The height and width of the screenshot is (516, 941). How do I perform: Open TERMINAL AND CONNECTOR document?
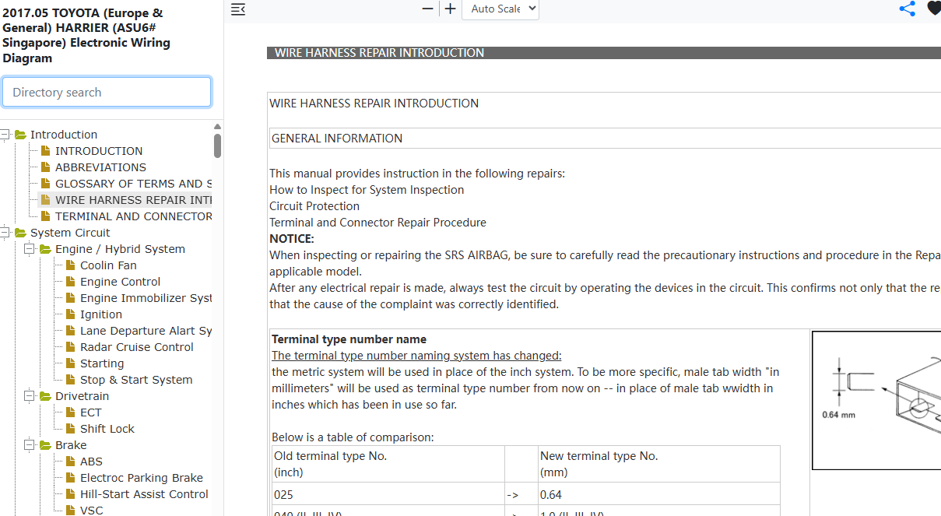click(133, 216)
